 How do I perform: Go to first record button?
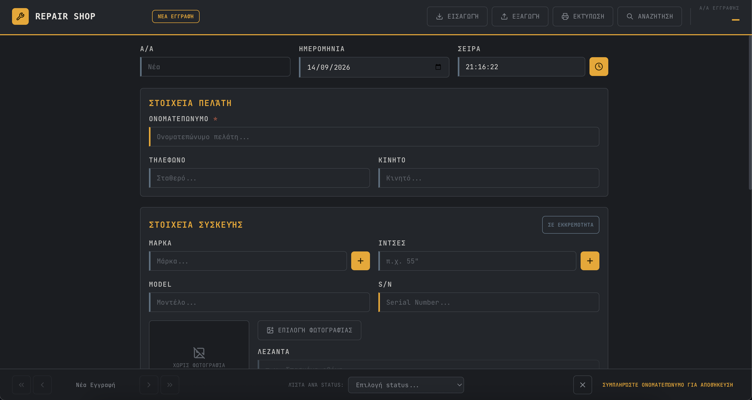pos(22,385)
